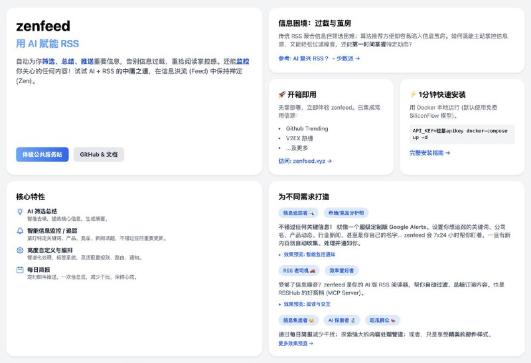
Task: Open the 完整安装指南 link
Action: tap(429, 153)
